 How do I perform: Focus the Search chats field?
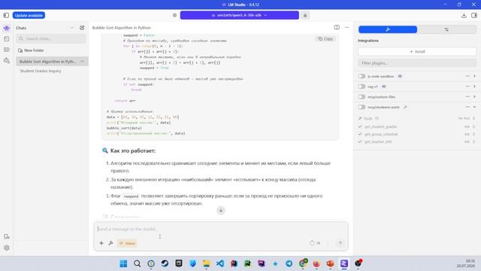[51, 38]
